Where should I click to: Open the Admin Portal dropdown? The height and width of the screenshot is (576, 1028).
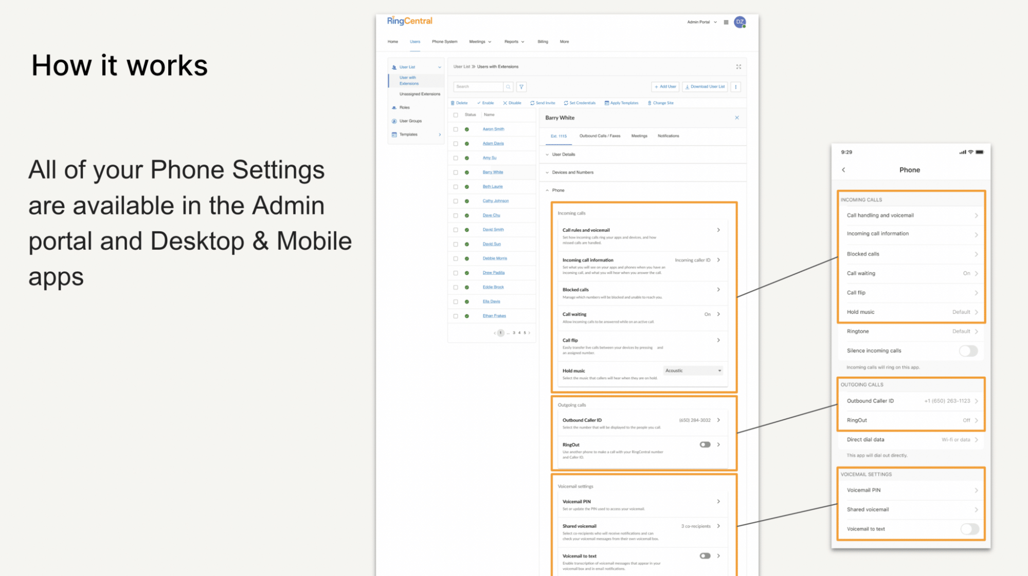[x=702, y=22]
